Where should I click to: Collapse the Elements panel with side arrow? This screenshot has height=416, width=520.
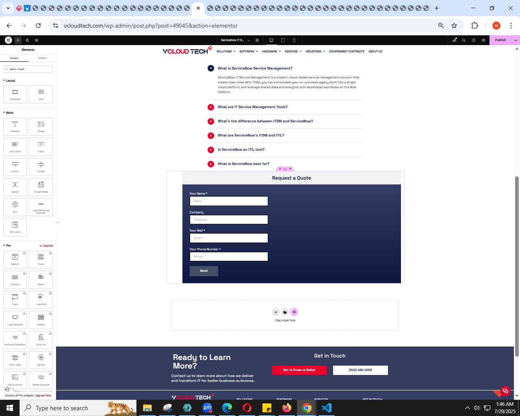[58, 222]
